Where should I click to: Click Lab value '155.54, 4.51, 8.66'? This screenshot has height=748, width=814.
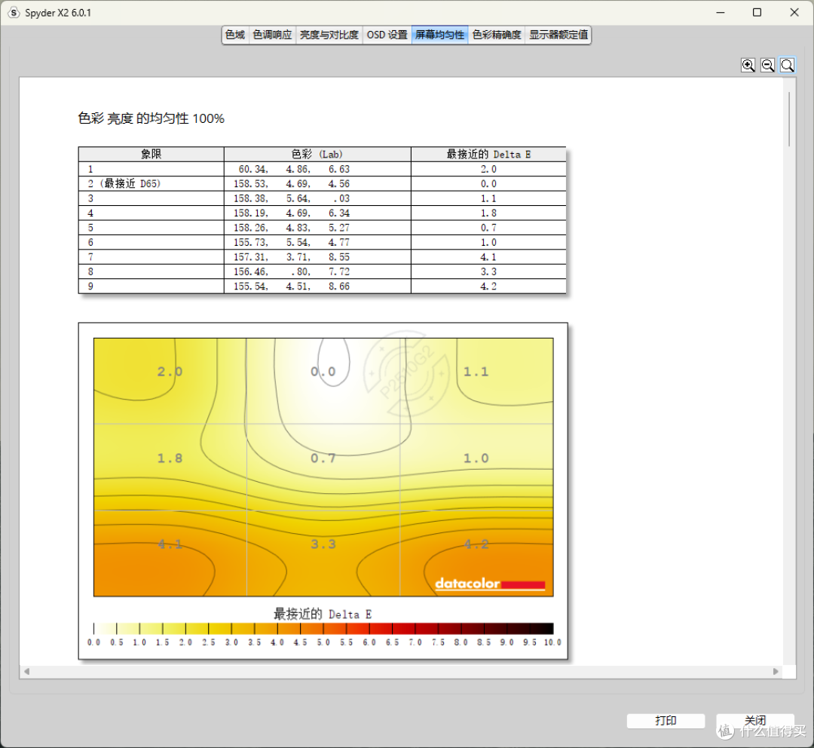pos(292,287)
